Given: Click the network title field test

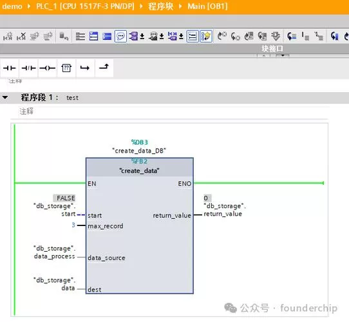Looking at the screenshot, I should 72,98.
